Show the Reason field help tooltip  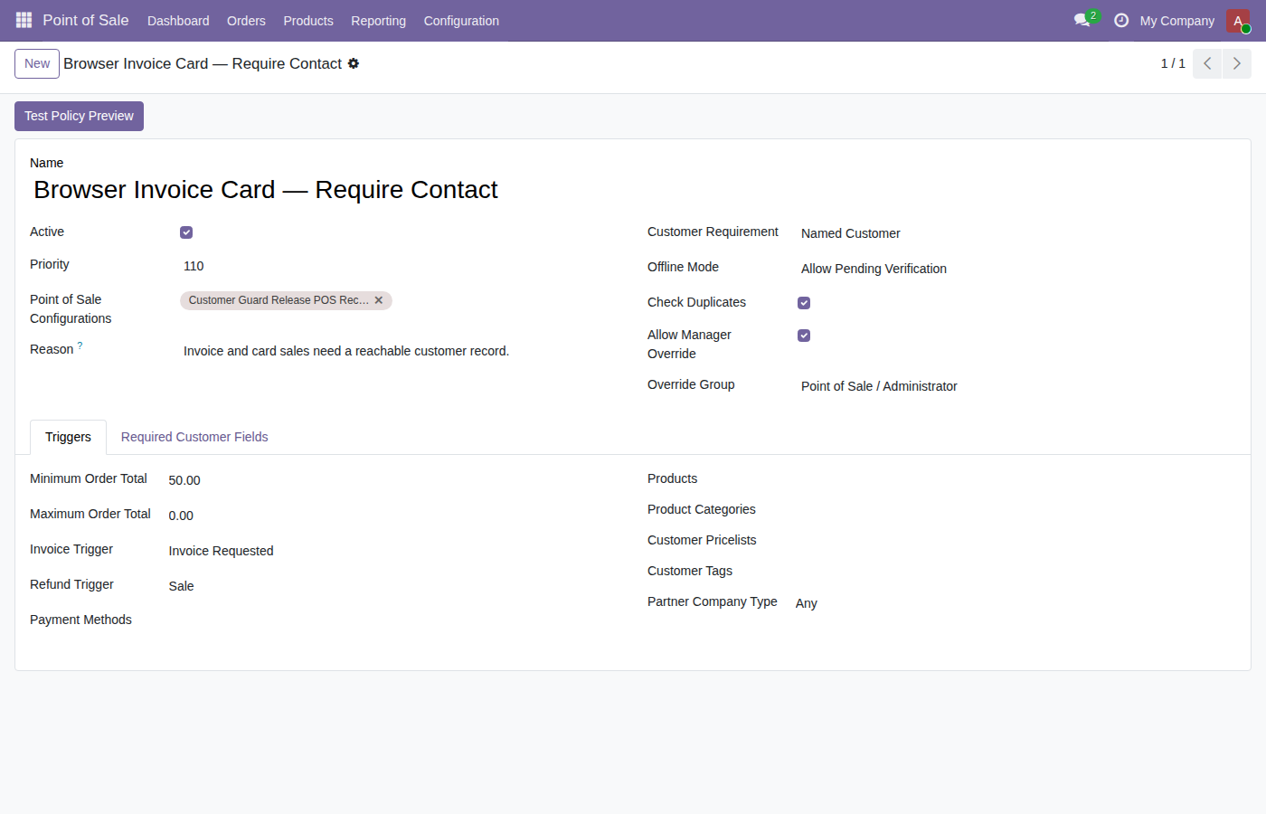[x=80, y=345]
